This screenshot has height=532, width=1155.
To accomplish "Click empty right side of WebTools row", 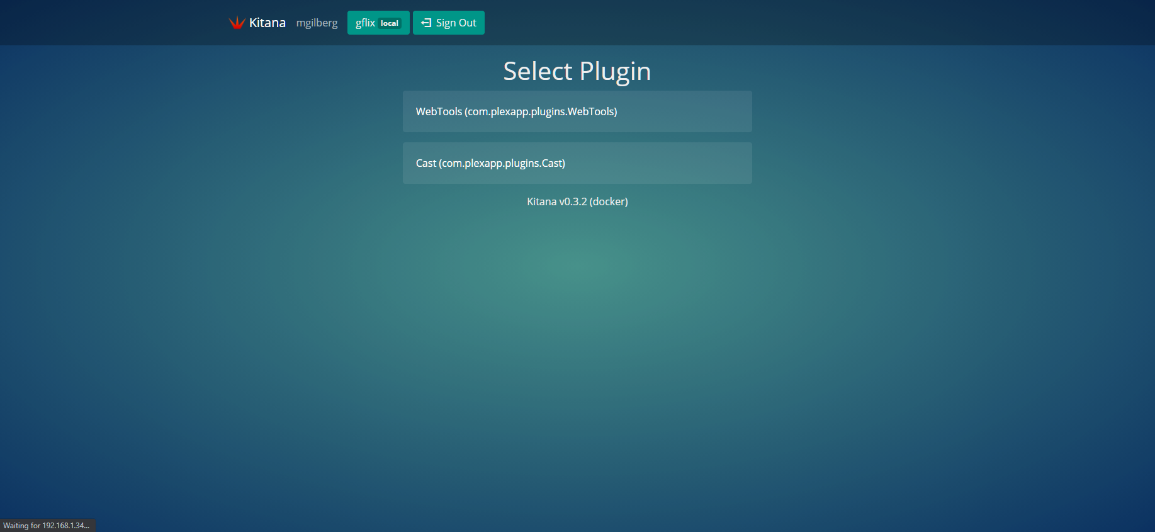I will [692, 111].
